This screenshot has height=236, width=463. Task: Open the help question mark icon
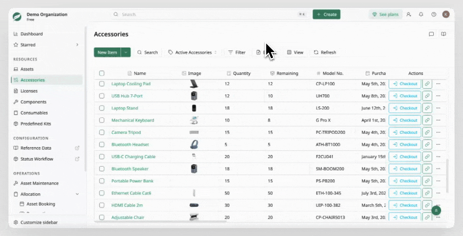[434, 14]
